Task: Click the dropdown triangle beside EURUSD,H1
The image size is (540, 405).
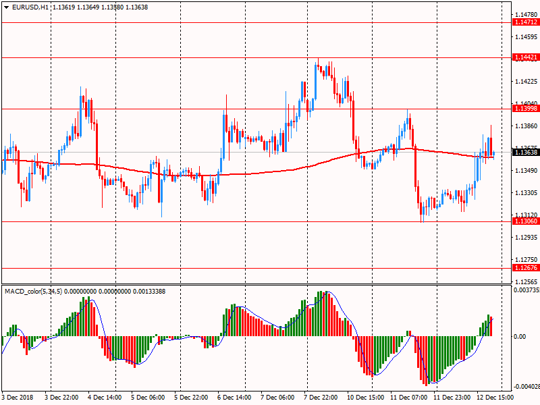Action: pos(6,7)
